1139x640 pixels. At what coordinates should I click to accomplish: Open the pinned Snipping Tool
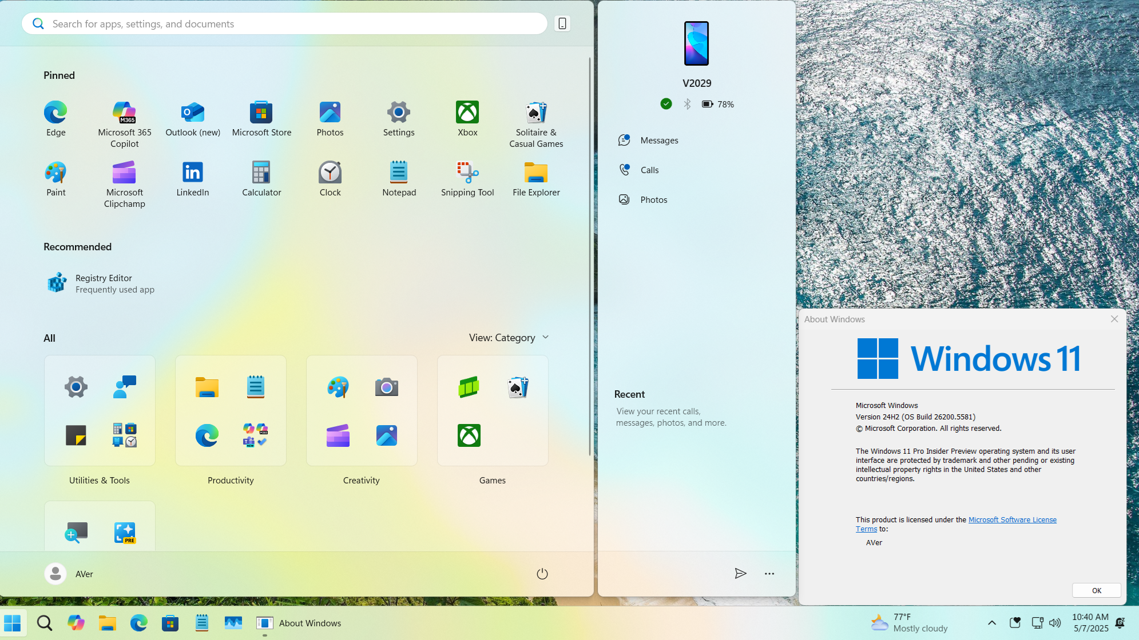tap(467, 179)
